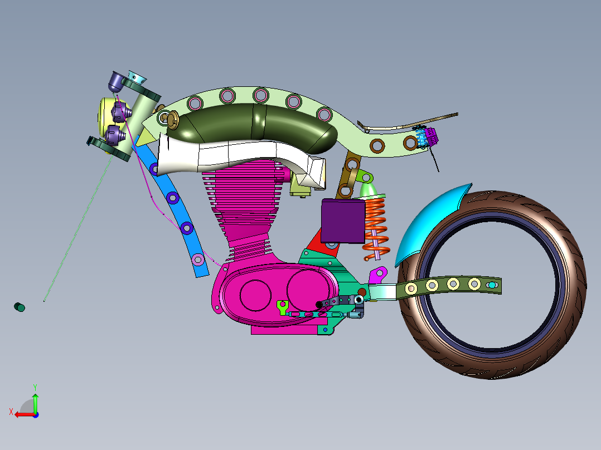Select the green front fork line
The width and height of the screenshot is (601, 450).
tap(79, 228)
